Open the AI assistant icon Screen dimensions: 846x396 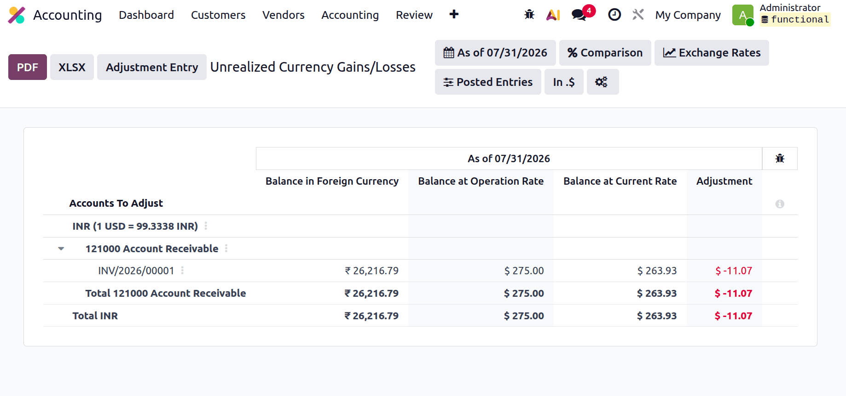(x=553, y=15)
